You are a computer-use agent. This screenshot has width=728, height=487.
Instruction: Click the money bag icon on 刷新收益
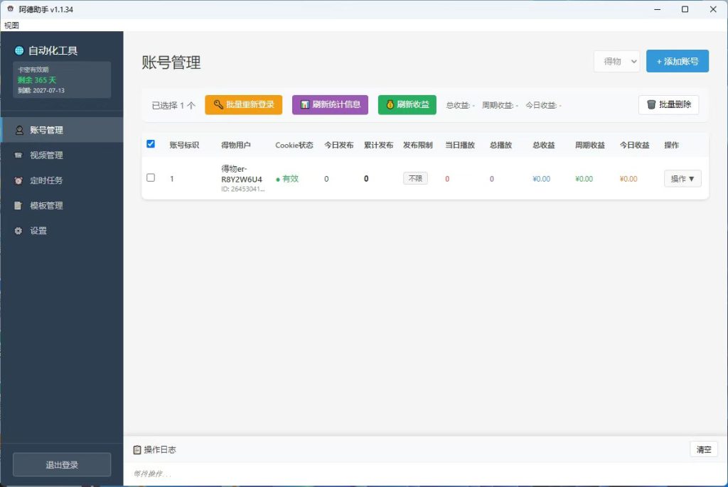[390, 104]
